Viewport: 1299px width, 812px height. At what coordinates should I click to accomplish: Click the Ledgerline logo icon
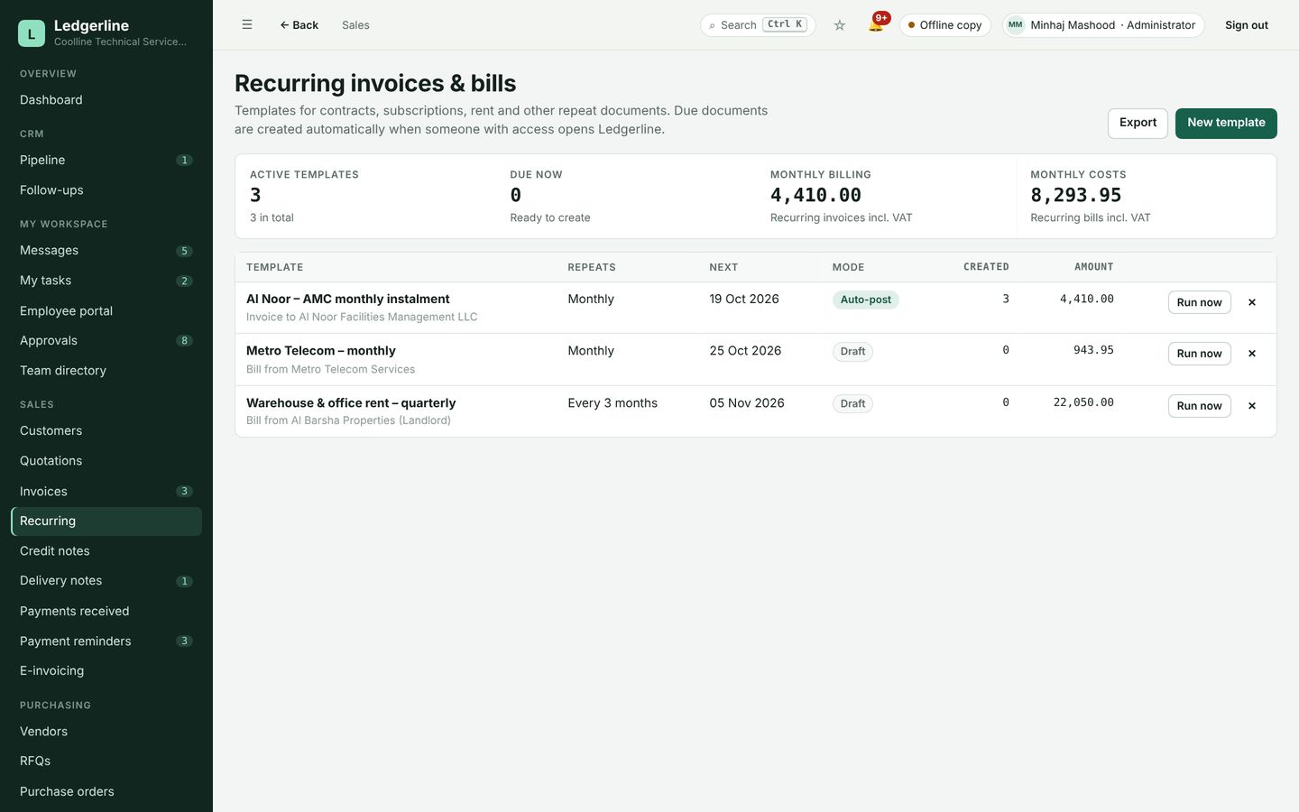click(x=32, y=33)
